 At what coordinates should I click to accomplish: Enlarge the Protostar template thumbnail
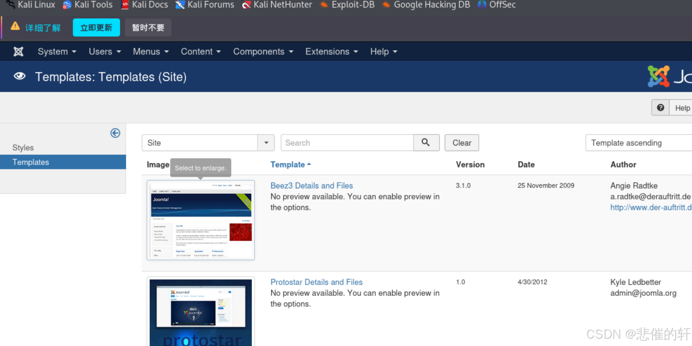(201, 312)
